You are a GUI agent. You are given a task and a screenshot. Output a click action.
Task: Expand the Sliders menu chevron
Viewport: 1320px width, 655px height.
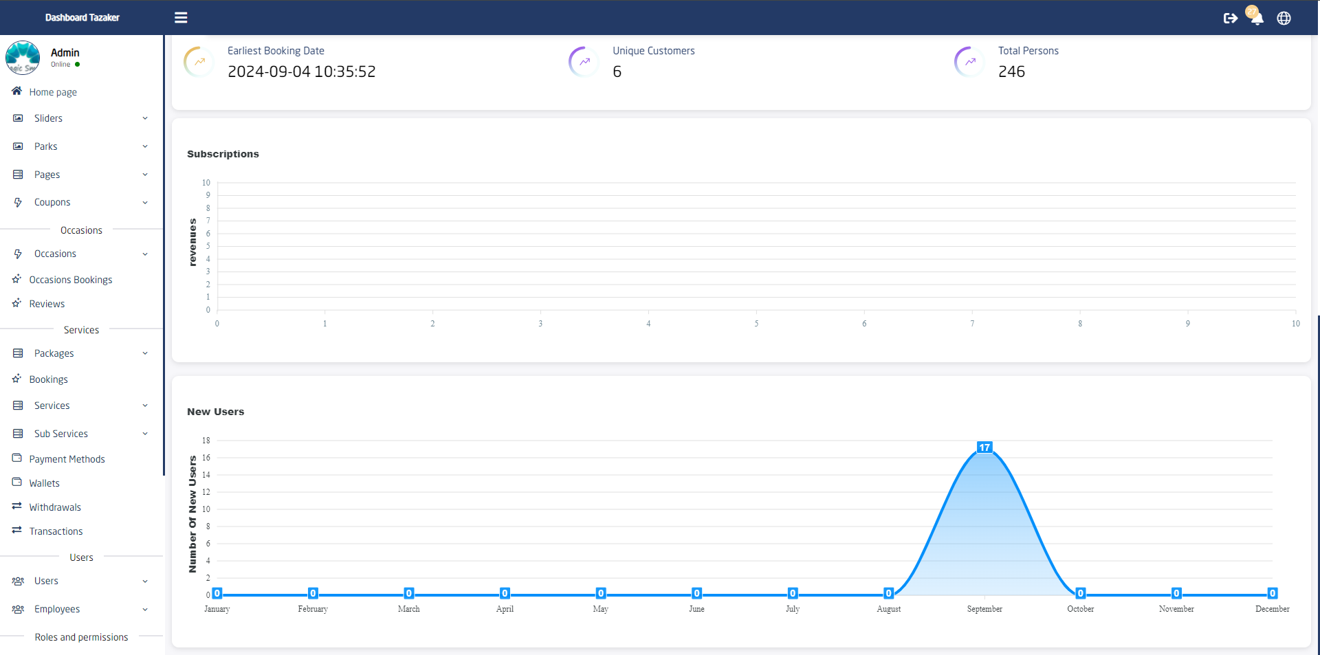click(145, 118)
